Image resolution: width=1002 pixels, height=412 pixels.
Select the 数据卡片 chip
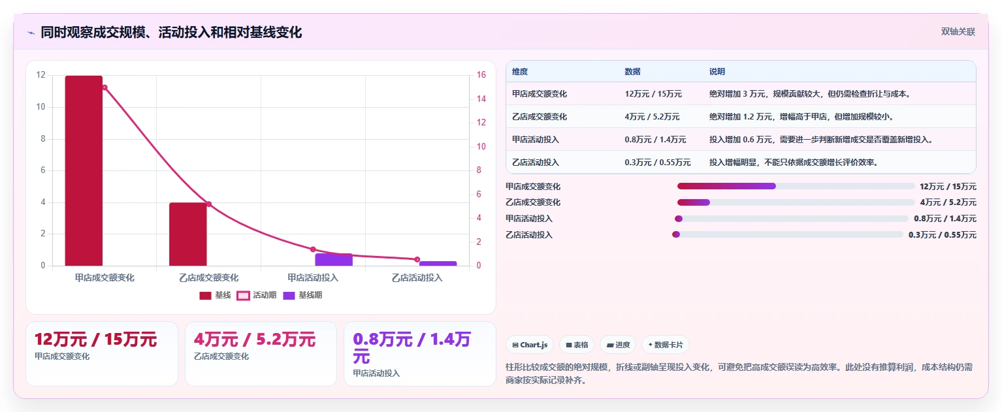(x=665, y=345)
